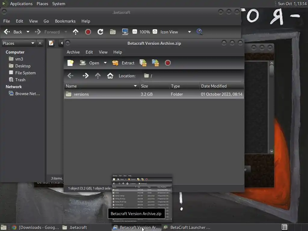Sort archive list by Name column
This screenshot has width=308, height=231.
[x=102, y=86]
